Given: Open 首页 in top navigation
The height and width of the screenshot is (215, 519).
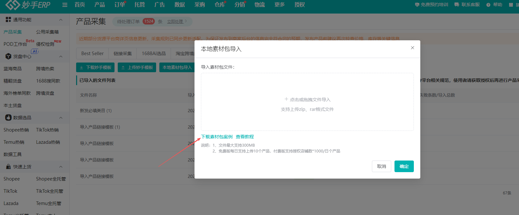Looking at the screenshot, I should (80, 5).
